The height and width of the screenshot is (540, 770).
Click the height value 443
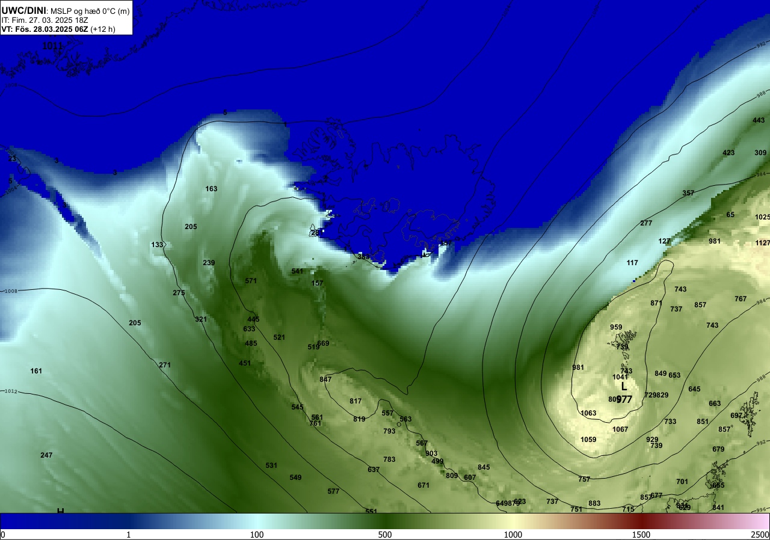(759, 120)
